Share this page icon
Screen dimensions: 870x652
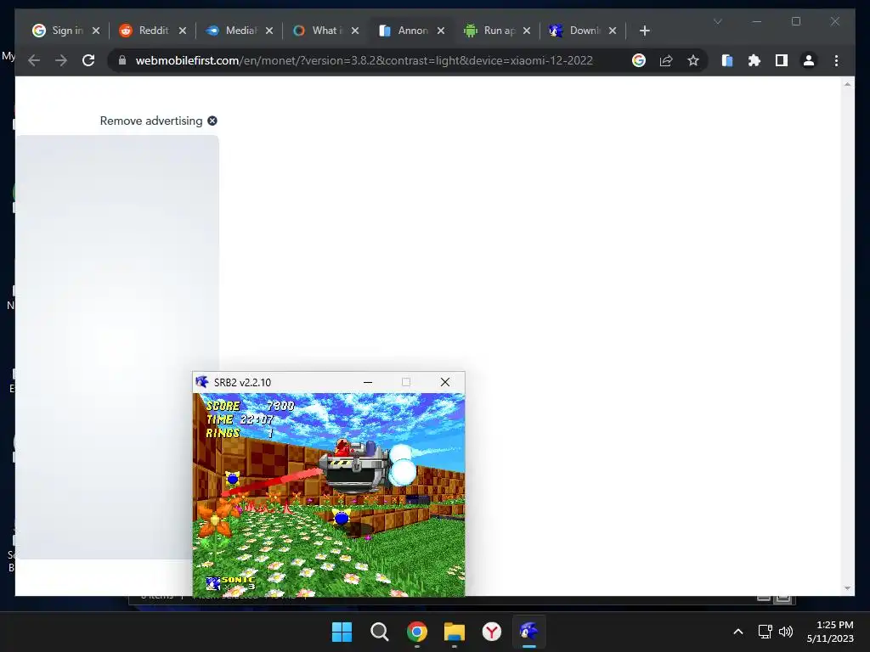pos(666,60)
